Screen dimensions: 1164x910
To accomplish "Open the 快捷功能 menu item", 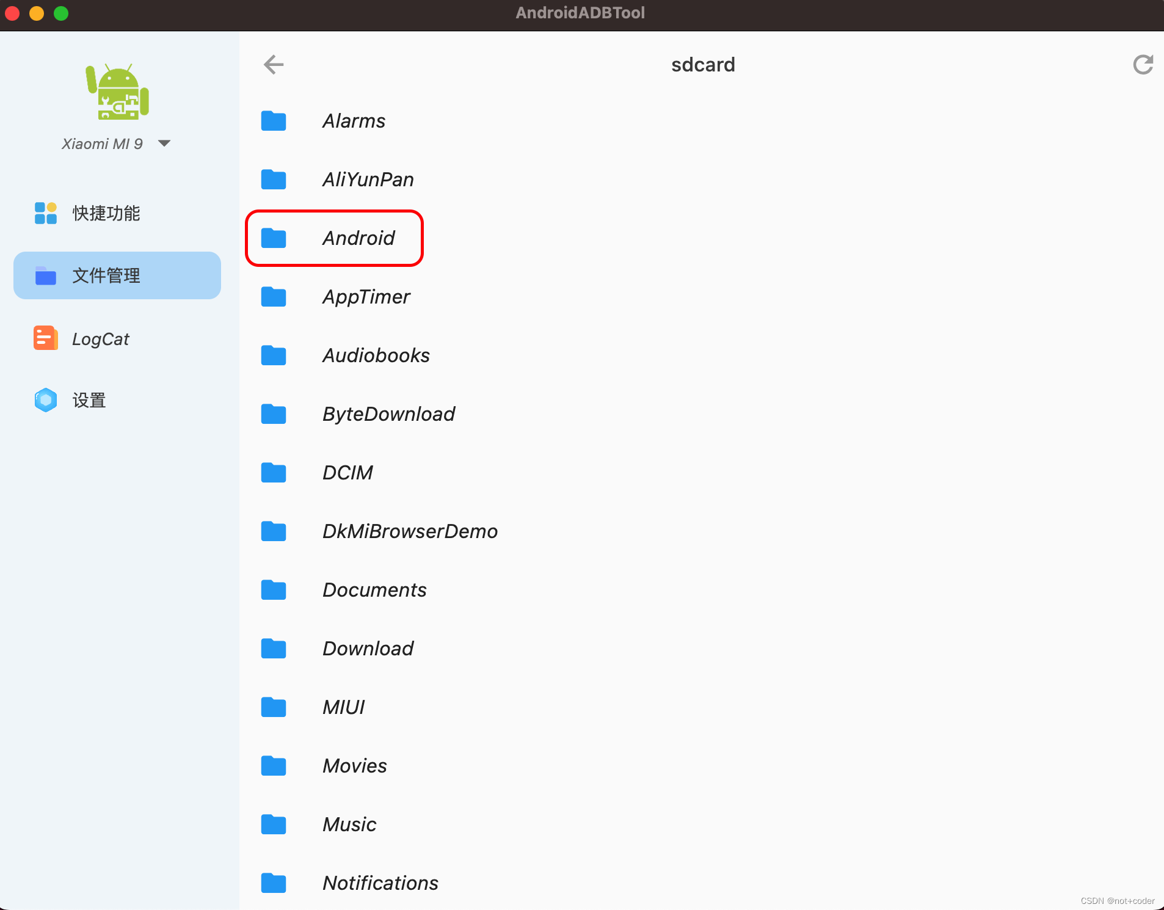I will coord(106,213).
